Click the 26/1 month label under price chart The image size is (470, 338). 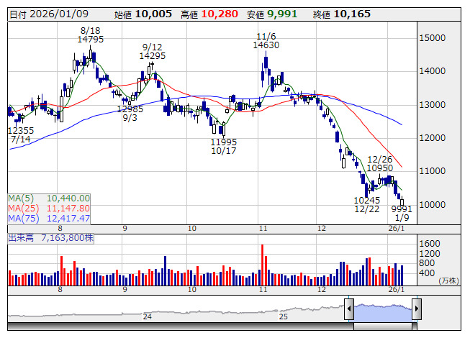(x=397, y=229)
